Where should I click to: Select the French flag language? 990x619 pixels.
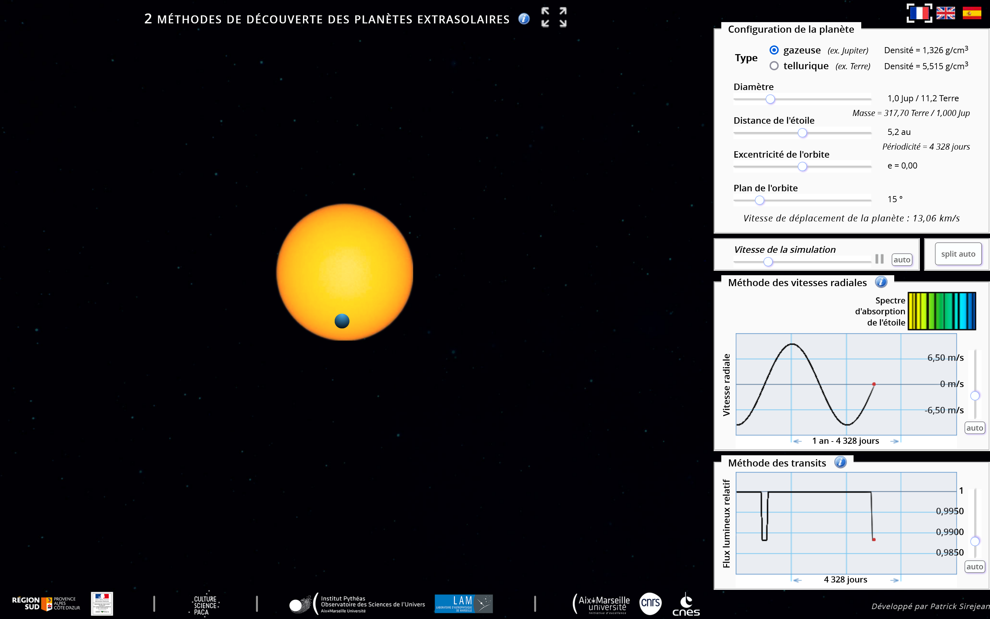pos(919,13)
